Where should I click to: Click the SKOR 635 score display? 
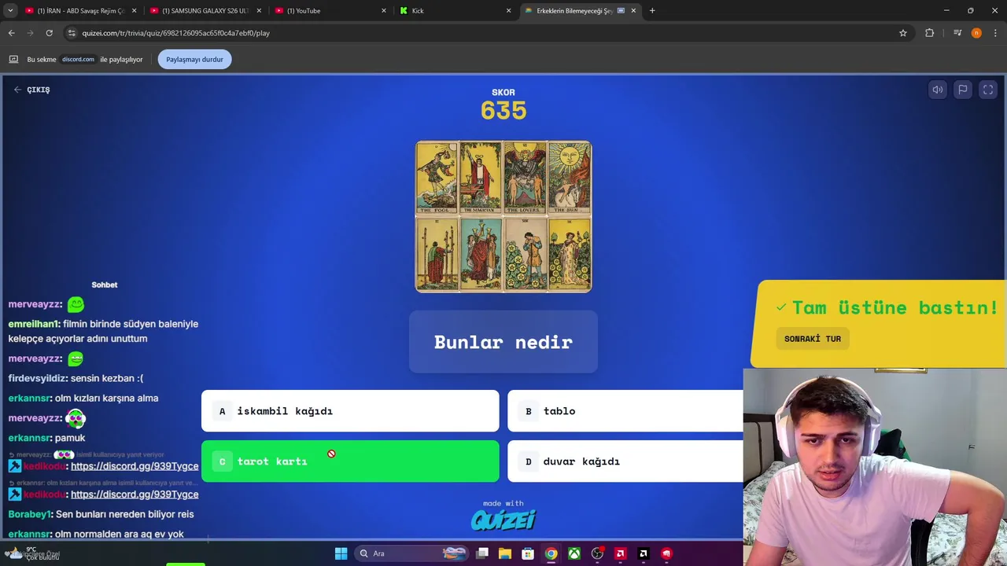pyautogui.click(x=503, y=105)
